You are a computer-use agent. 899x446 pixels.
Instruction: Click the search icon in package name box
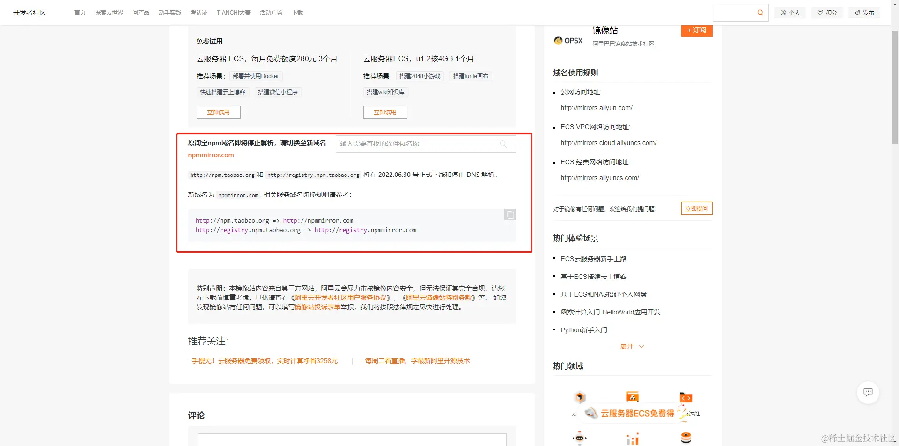[503, 144]
